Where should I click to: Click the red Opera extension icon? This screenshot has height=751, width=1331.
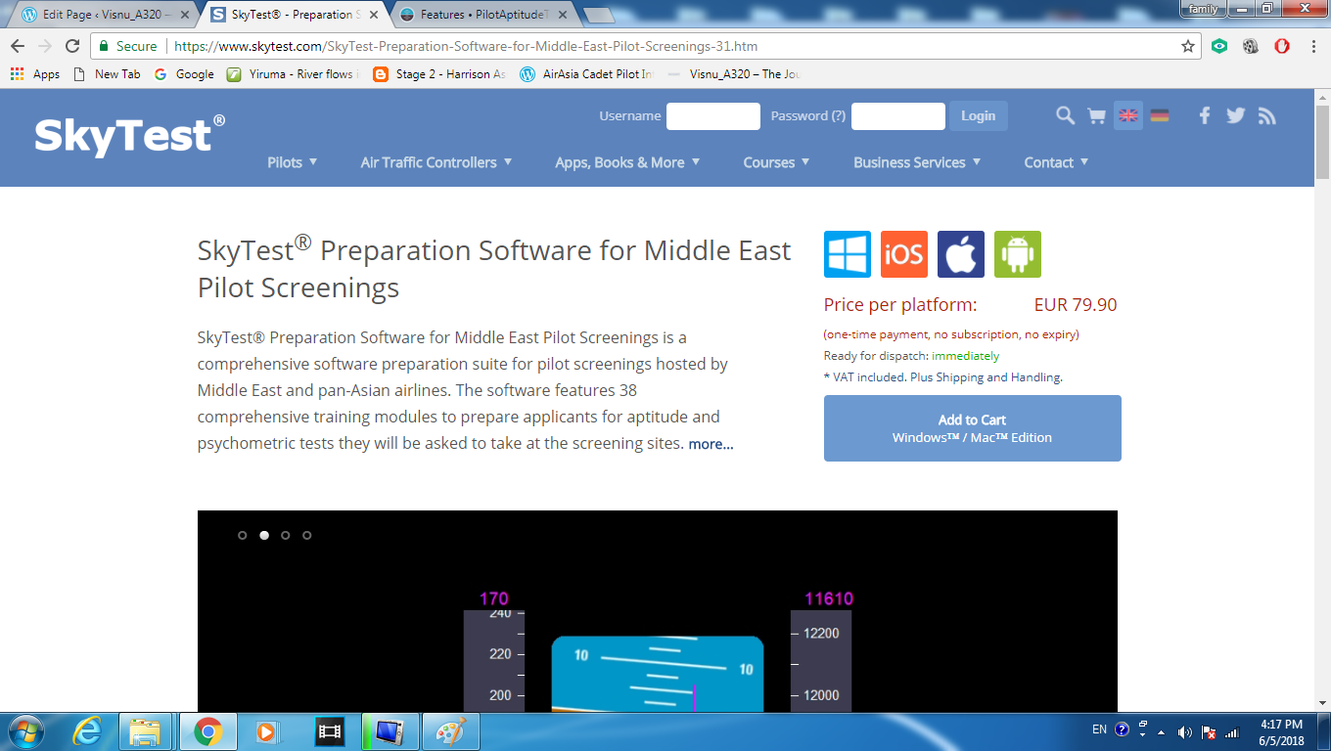[1282, 46]
